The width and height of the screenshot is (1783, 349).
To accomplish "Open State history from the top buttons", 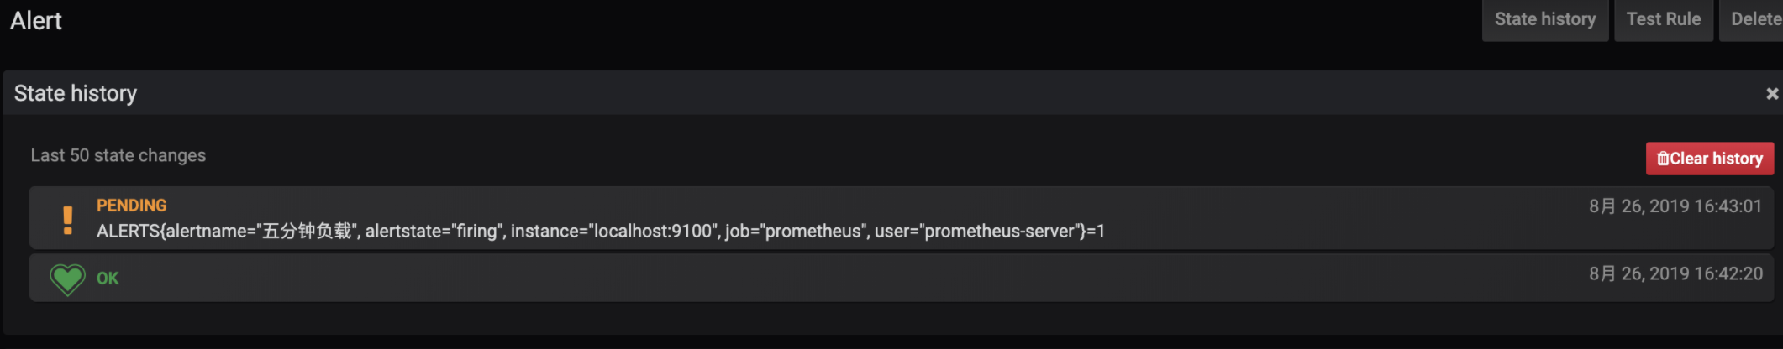I will tap(1545, 19).
